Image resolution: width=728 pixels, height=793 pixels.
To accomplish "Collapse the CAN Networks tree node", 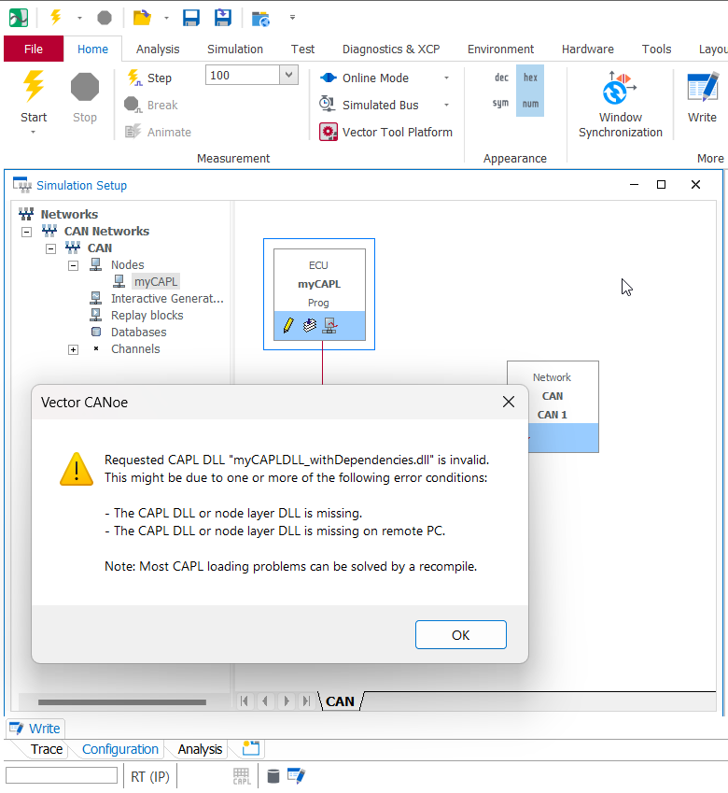I will click(x=27, y=232).
